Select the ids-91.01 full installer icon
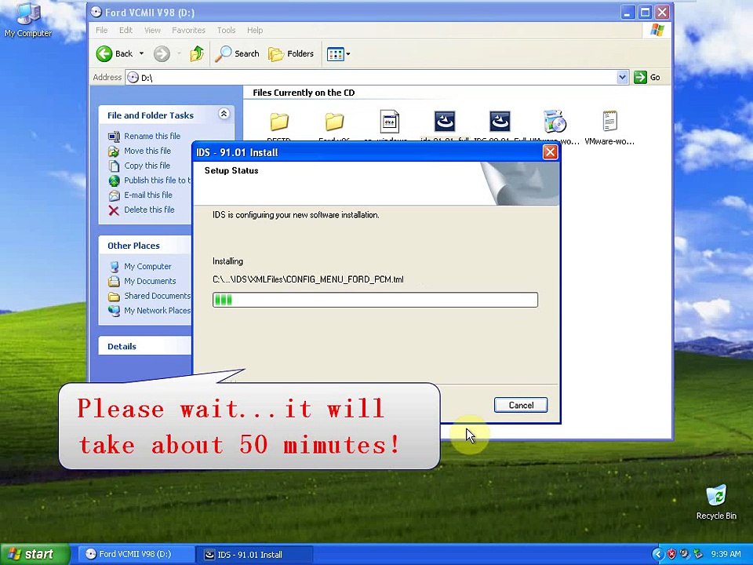Viewport: 753px width, 565px height. [445, 121]
